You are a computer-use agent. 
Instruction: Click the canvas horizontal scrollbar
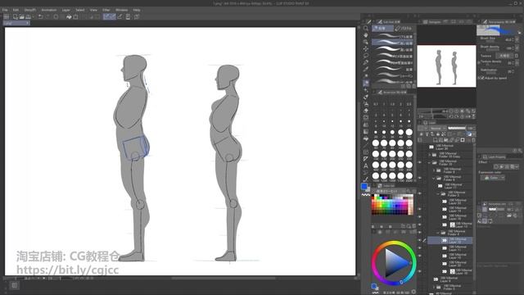click(224, 278)
